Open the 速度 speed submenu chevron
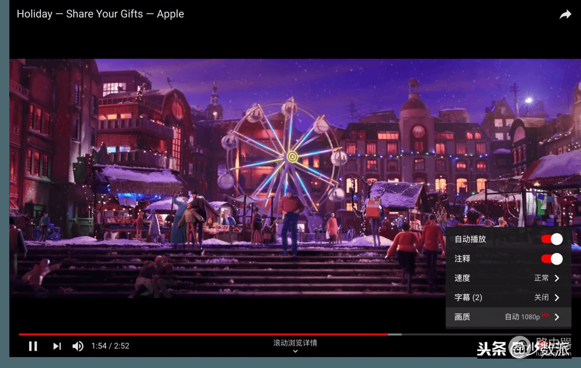This screenshot has height=368, width=581. coord(557,278)
